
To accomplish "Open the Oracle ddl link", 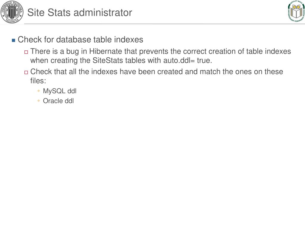I will 58,101.
